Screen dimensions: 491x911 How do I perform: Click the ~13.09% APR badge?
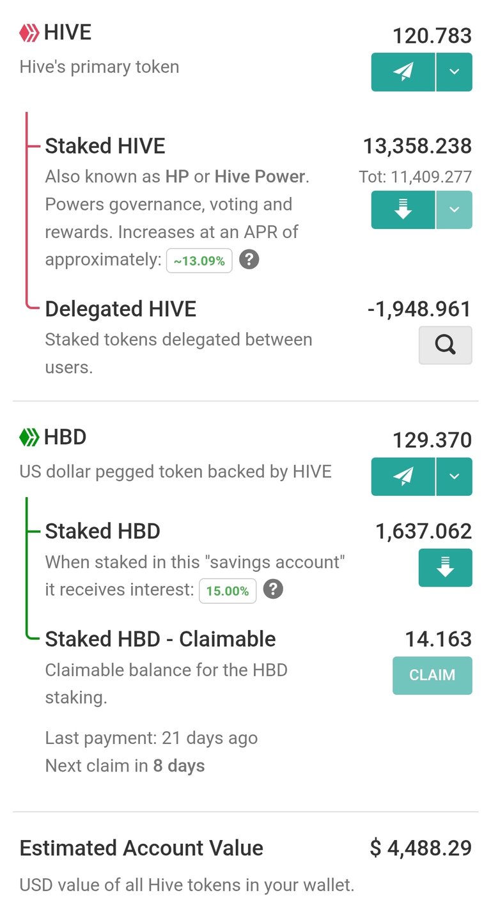[199, 260]
